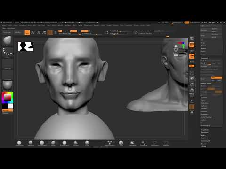Toggle the orange Menus button in title bar
This screenshot has width=226, height=169.
pyautogui.click(x=187, y=23)
